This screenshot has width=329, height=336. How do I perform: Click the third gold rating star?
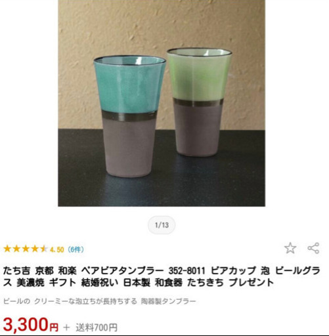pyautogui.click(x=26, y=249)
